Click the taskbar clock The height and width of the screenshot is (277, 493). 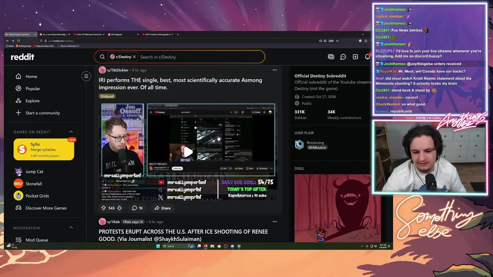(x=383, y=246)
